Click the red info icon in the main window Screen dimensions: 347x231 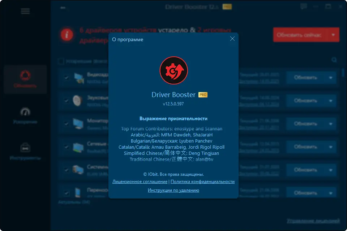point(67,35)
